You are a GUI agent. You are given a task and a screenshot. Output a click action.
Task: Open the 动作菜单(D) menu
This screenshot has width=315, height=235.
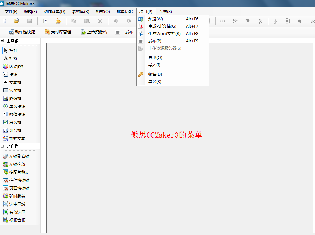click(x=54, y=12)
